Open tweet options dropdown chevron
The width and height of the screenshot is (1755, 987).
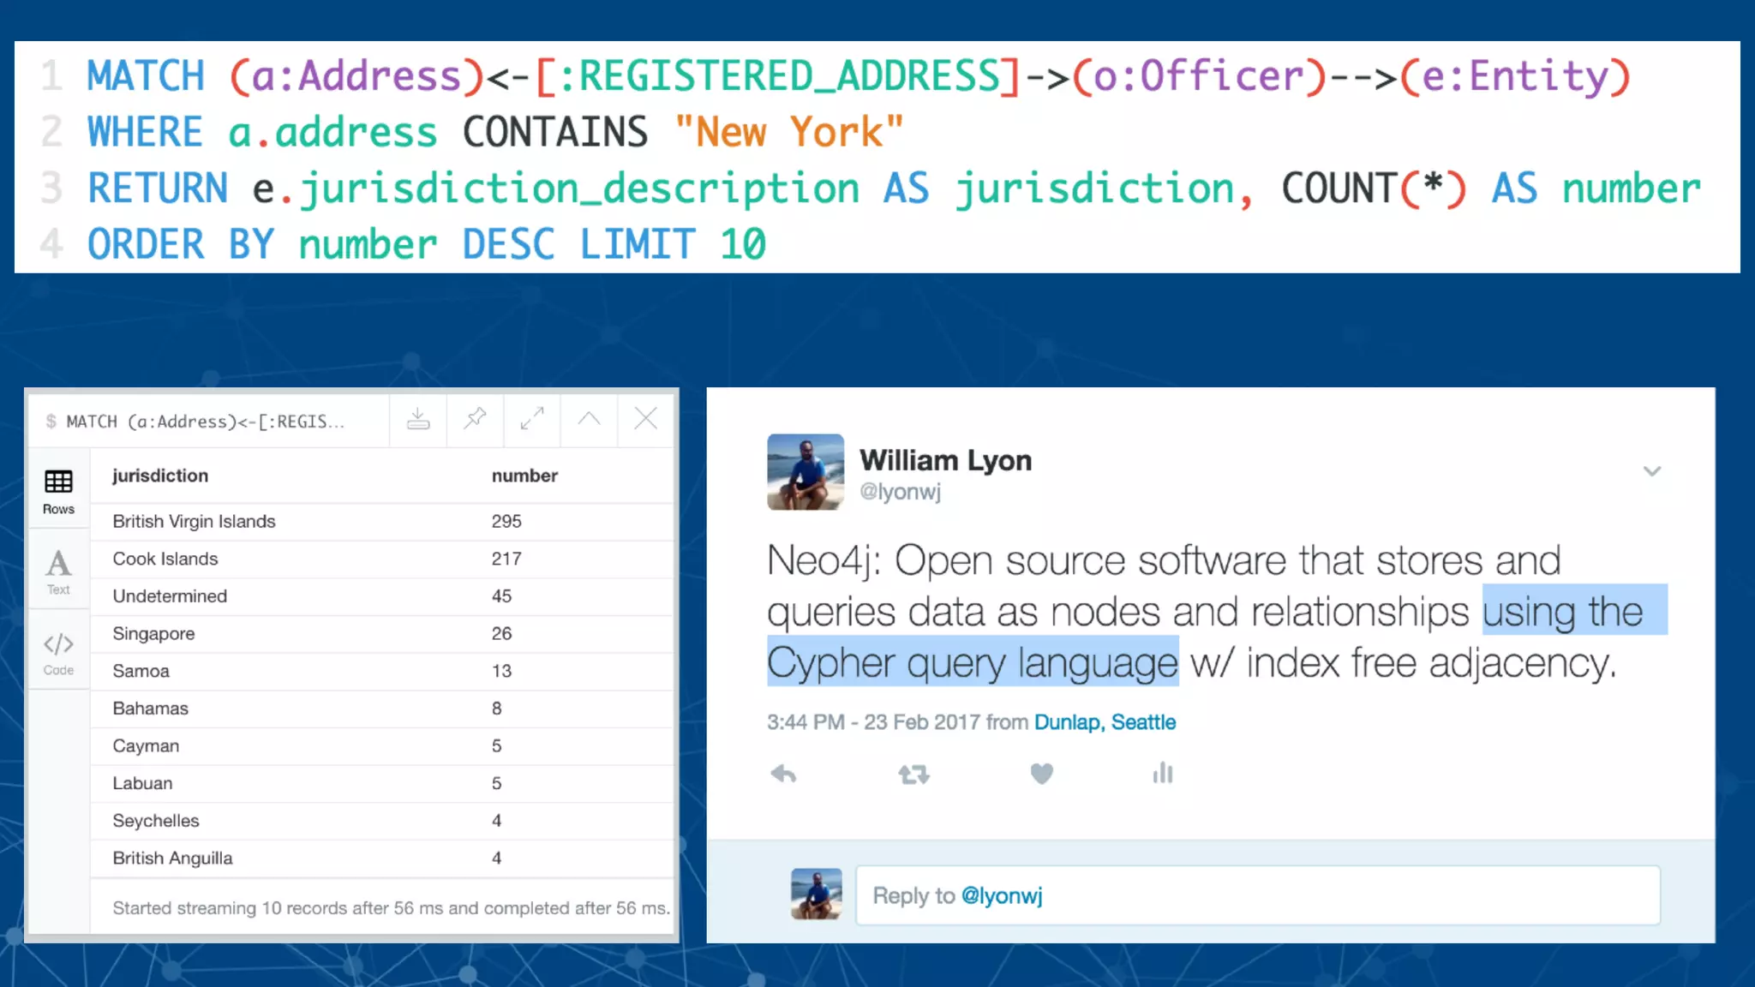point(1651,471)
